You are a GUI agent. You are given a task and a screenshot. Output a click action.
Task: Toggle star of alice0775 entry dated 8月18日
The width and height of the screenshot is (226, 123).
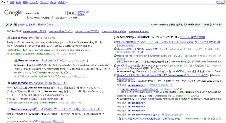pyautogui.click(x=115, y=65)
